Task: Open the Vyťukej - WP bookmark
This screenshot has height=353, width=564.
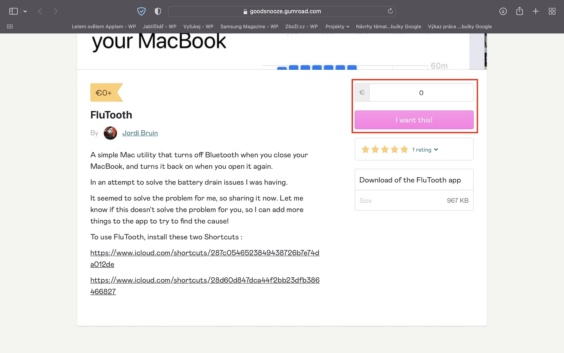Action: point(198,26)
